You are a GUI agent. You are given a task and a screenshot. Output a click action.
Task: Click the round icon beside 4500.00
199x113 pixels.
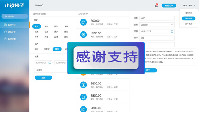tap(83, 35)
